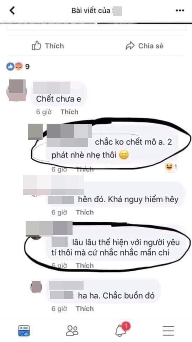Screen dimensions: 192x342
Task: Open the blue like reaction icon
Action: 10,67
